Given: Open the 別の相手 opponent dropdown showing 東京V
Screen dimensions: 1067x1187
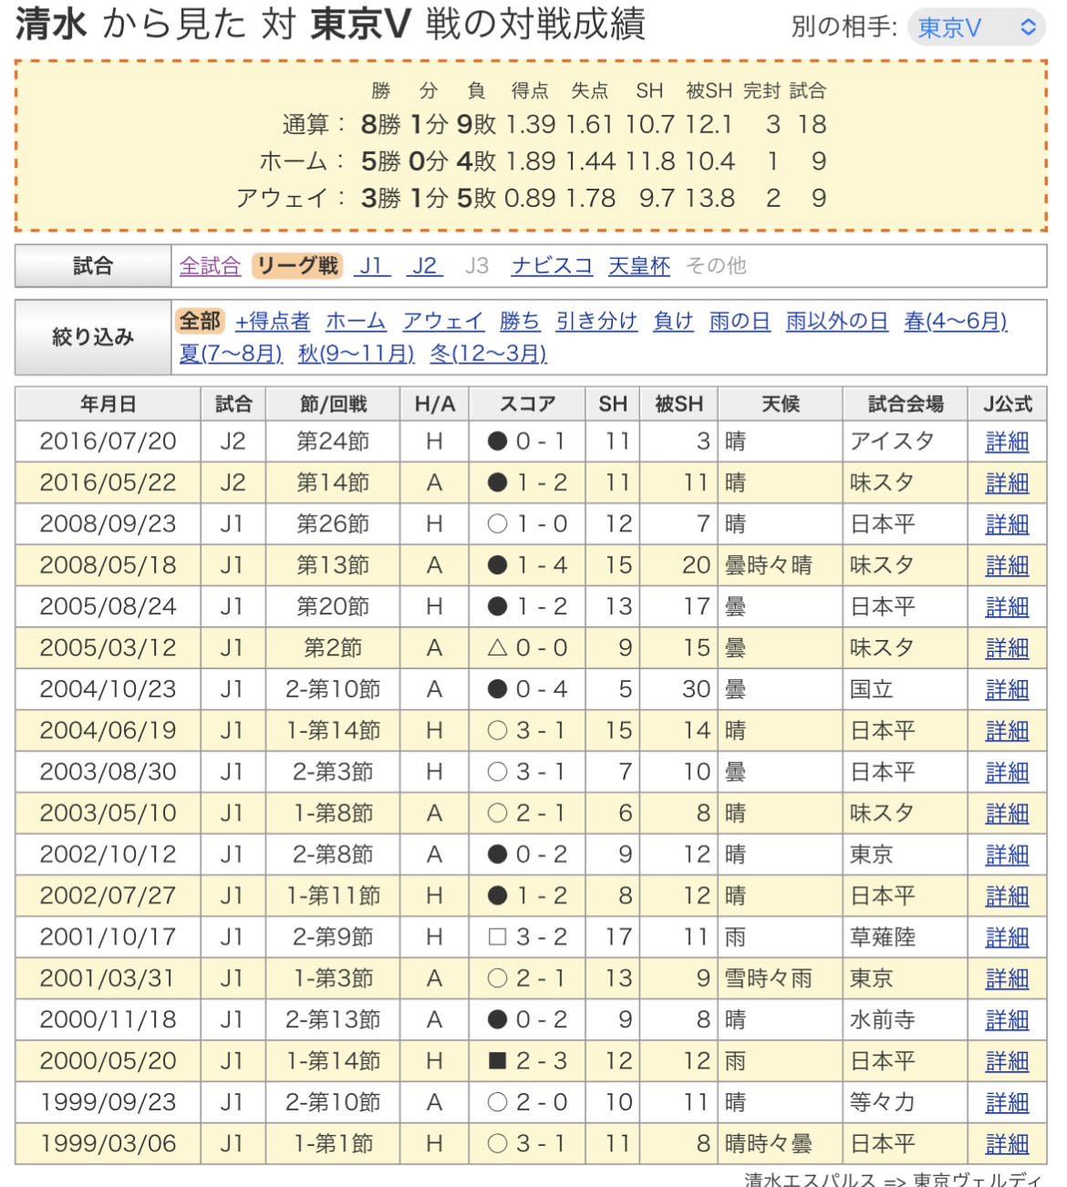Looking at the screenshot, I should click(x=976, y=27).
